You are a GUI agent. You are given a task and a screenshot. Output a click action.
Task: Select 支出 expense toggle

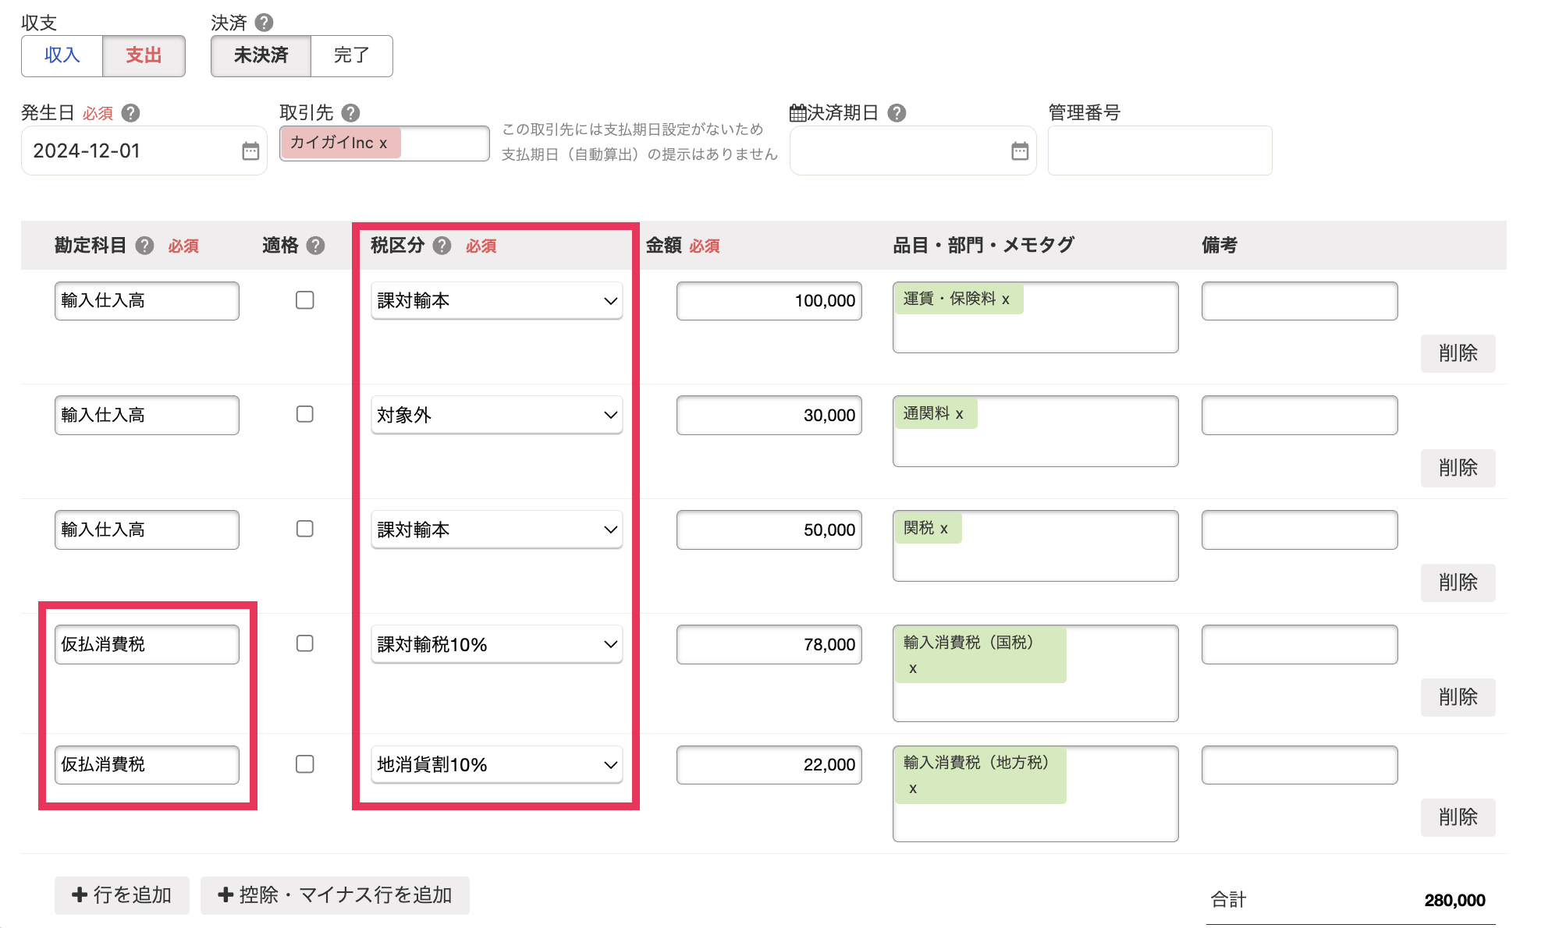(x=144, y=55)
